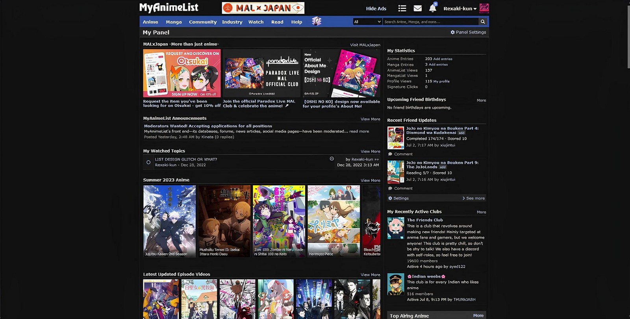This screenshot has width=630, height=319.
Task: Click the Paradox Live MAL Official Club thumbnail
Action: [262, 73]
